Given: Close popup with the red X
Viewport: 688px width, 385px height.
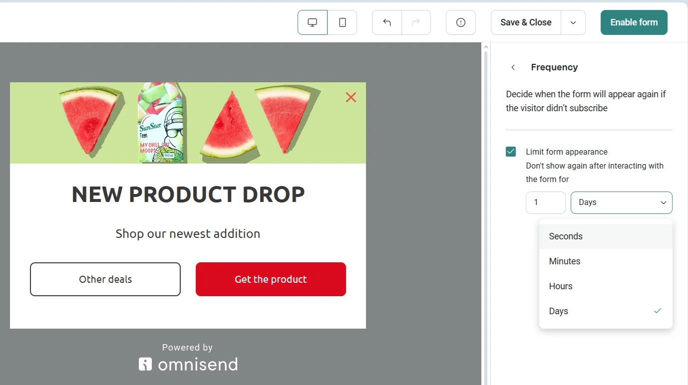Looking at the screenshot, I should coord(351,97).
